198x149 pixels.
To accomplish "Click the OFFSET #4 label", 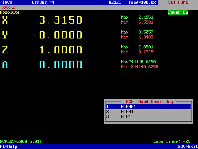I will 43,2.
